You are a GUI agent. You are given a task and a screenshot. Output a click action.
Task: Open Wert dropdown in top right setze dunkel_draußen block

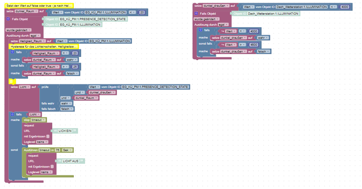point(249,7)
